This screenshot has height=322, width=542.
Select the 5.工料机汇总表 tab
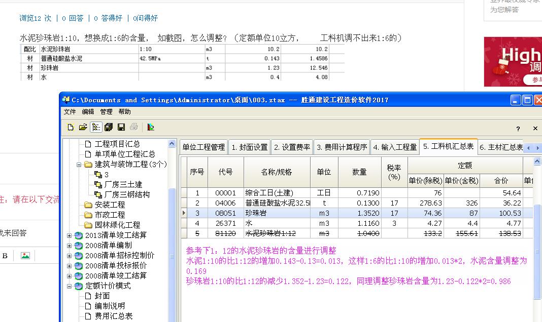[448, 146]
